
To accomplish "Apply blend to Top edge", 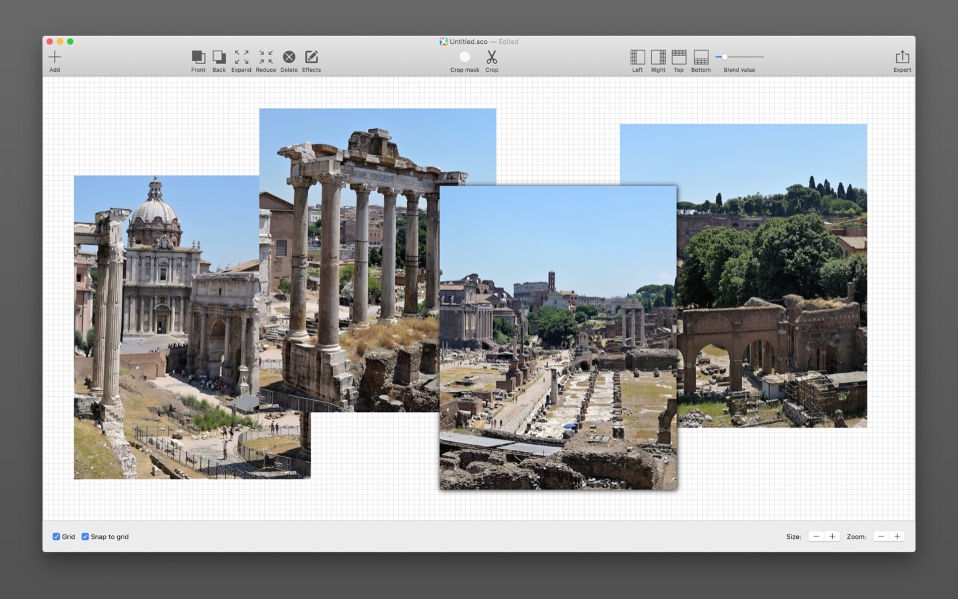I will pyautogui.click(x=679, y=57).
